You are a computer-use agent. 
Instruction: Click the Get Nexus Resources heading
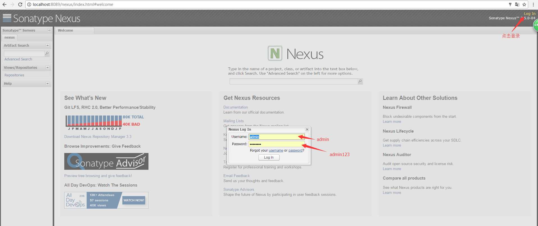252,98
